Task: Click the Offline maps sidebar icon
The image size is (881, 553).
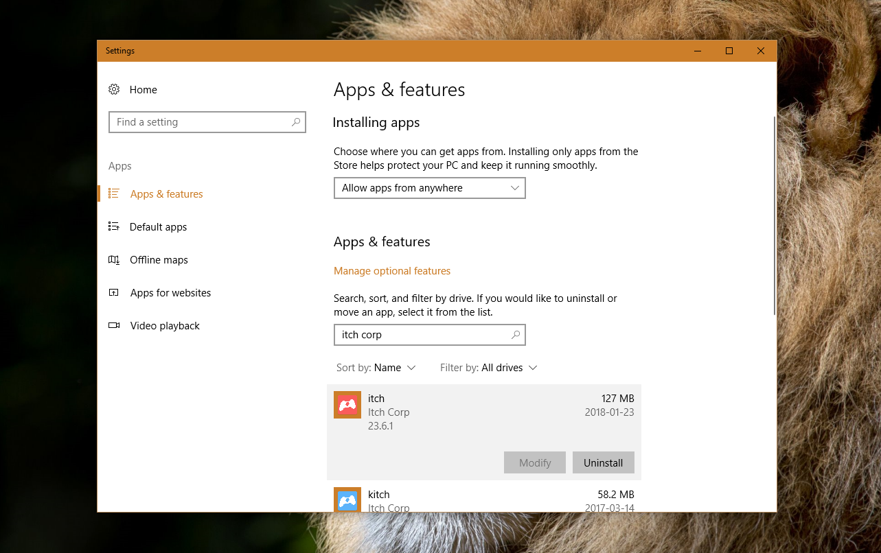Action: tap(114, 259)
